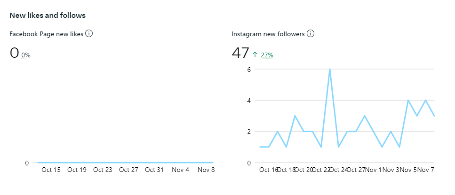This screenshot has width=455, height=195.
Task: Click the Facebook Page new likes label
Action: point(46,34)
